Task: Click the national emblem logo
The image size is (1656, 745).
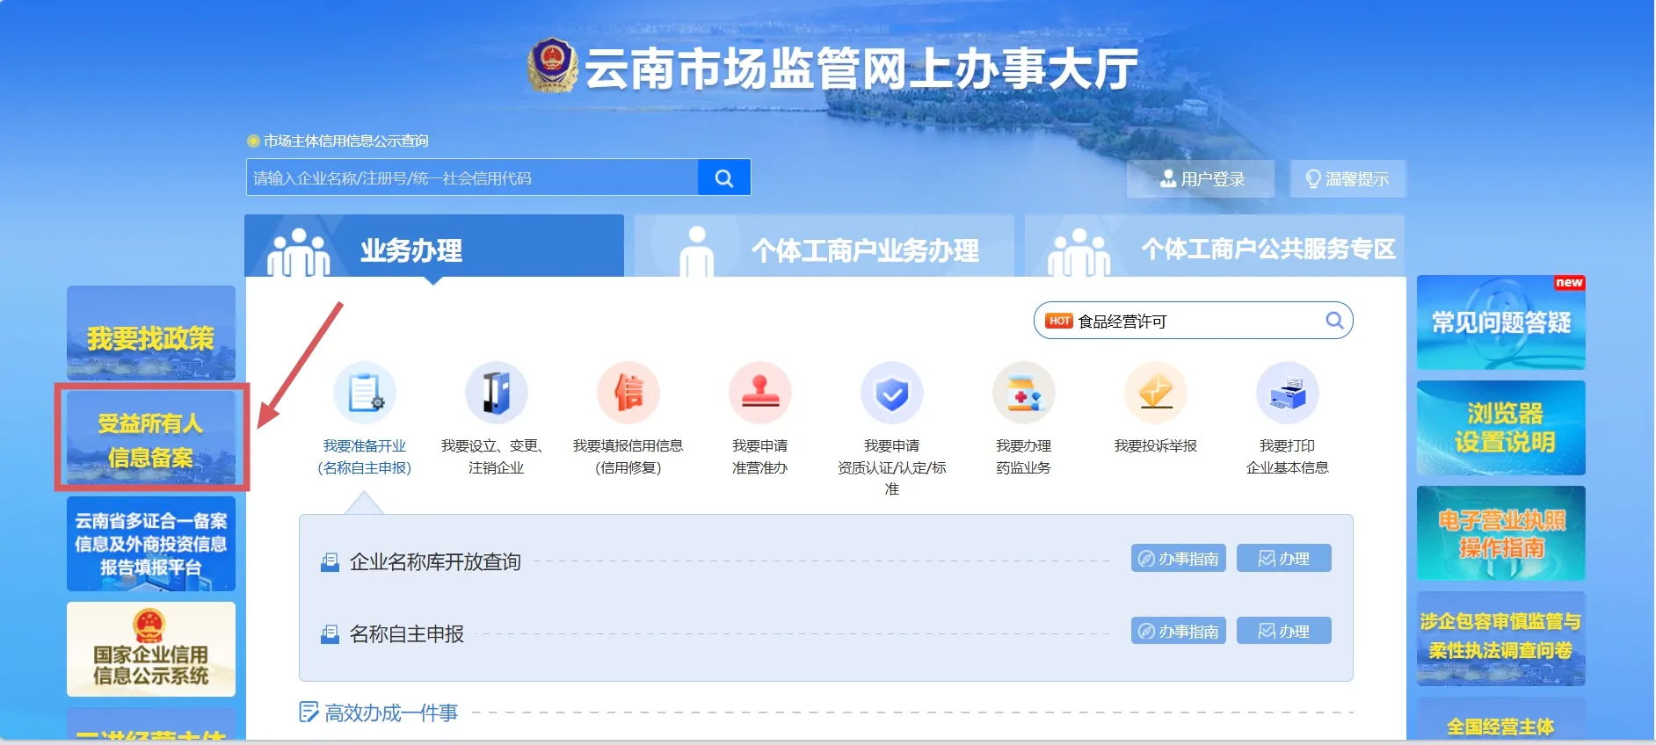Action: coord(552,65)
